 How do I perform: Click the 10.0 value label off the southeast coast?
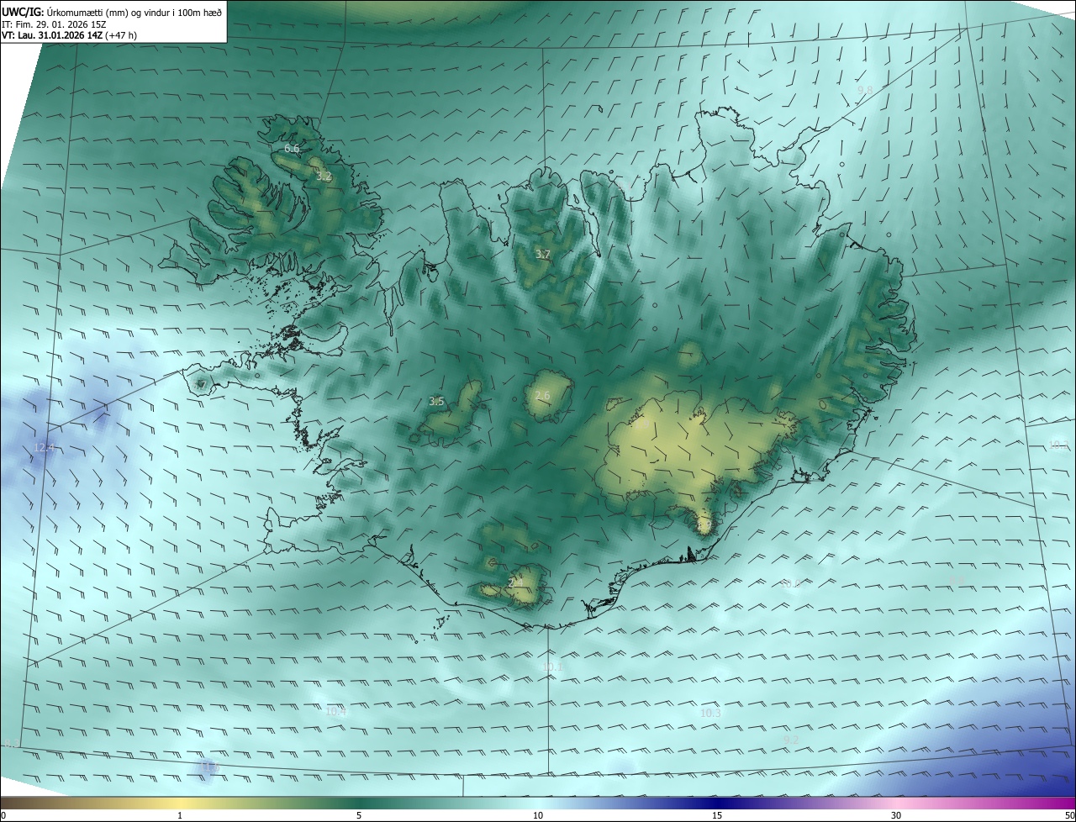coord(791,583)
